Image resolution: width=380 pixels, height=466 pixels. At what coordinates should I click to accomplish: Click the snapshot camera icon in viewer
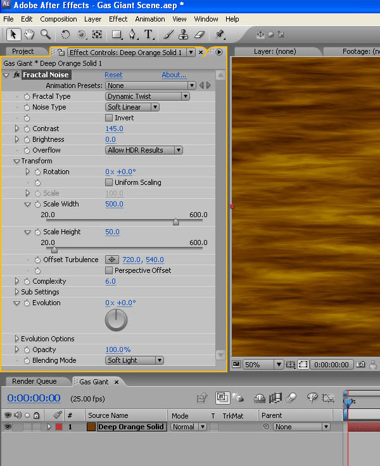(361, 365)
